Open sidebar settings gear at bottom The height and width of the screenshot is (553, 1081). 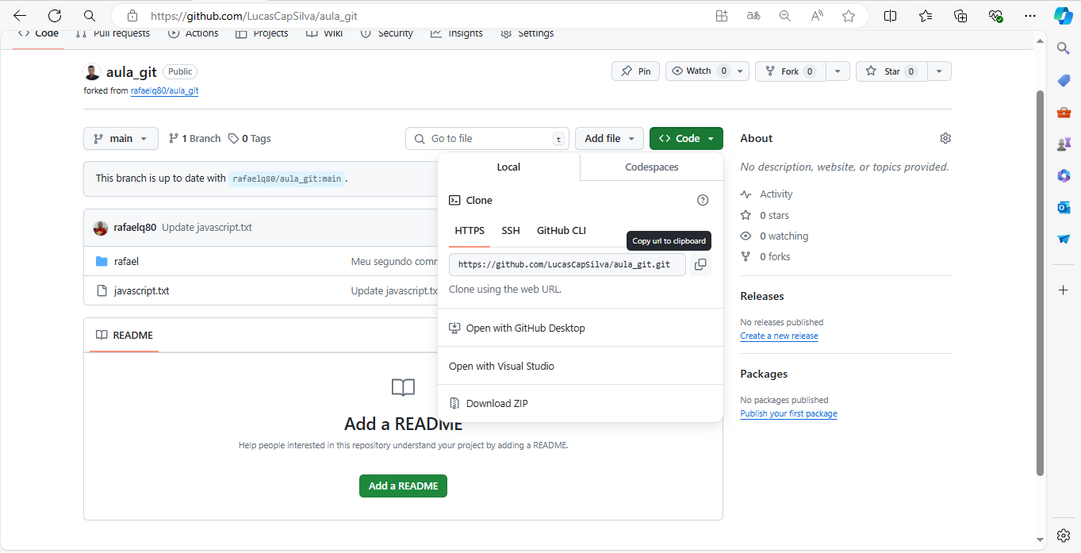(x=1064, y=535)
